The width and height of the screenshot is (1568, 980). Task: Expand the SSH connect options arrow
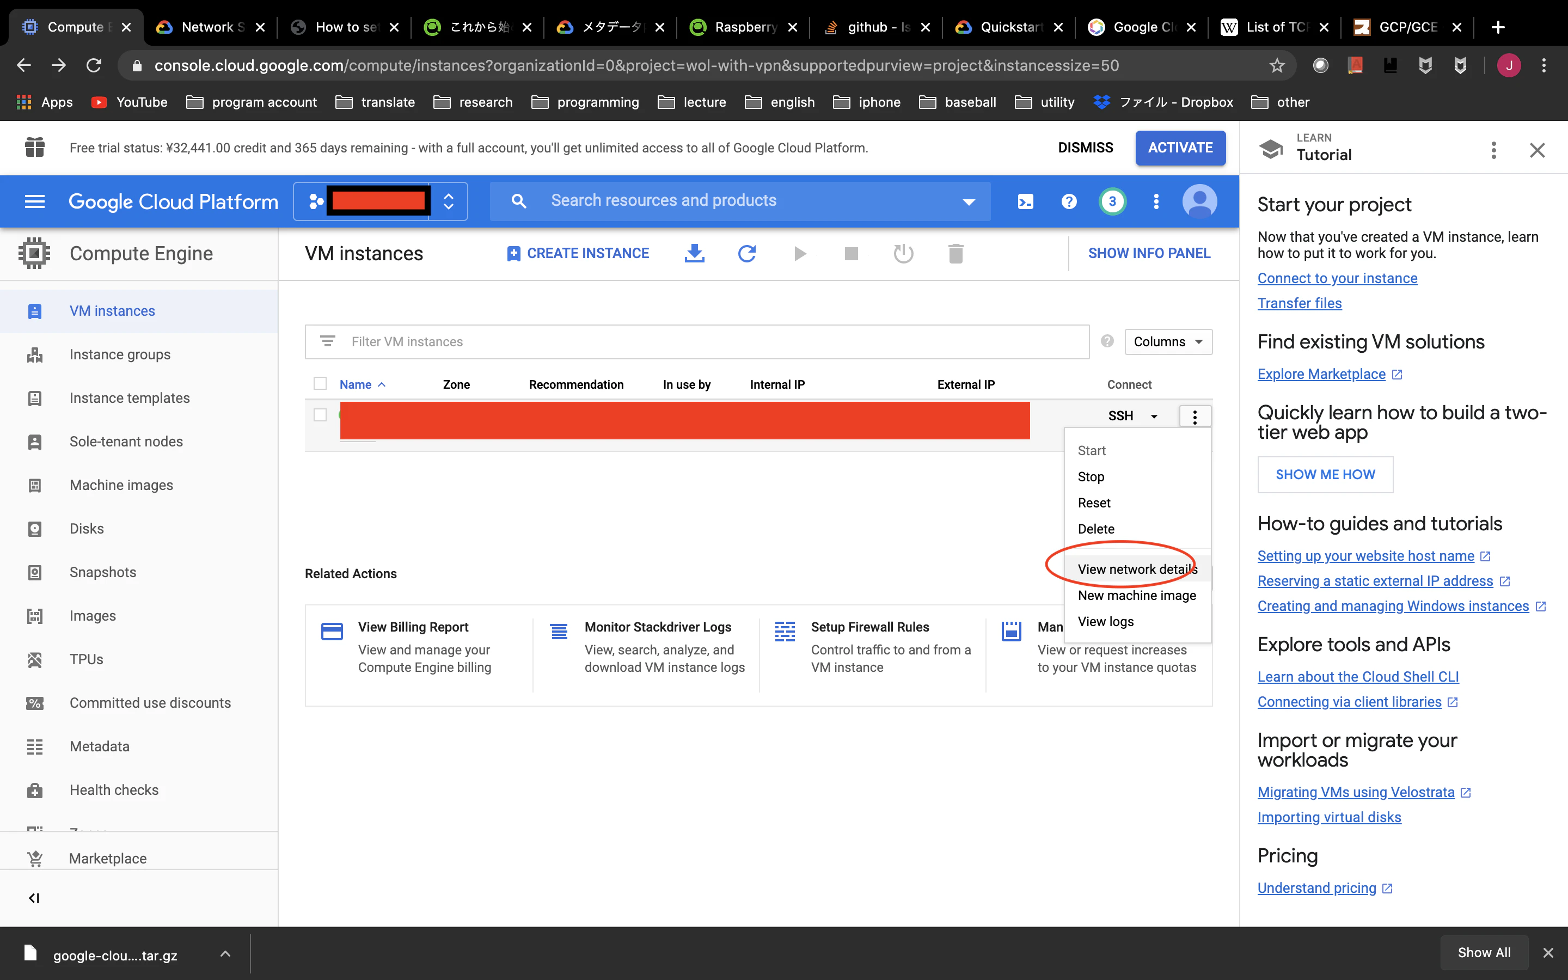[1154, 416]
